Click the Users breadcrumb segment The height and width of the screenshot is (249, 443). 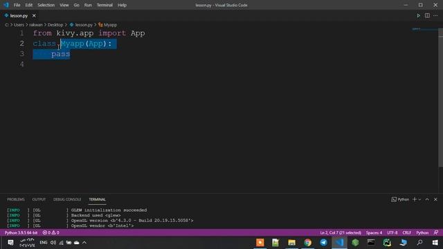pos(19,25)
